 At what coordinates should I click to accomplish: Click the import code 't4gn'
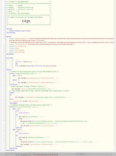26,21
